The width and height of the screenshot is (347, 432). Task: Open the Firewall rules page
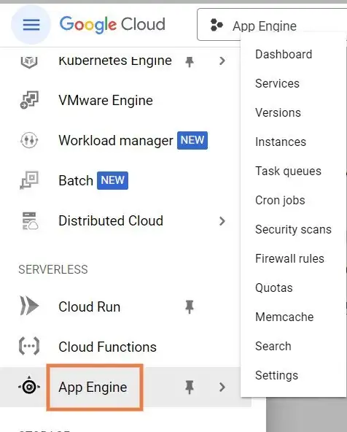point(289,259)
